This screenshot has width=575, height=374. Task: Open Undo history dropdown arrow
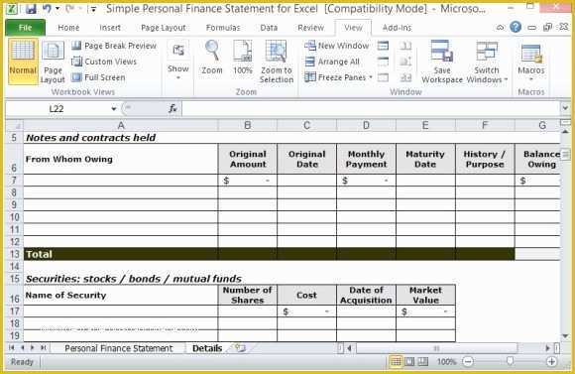click(x=57, y=9)
